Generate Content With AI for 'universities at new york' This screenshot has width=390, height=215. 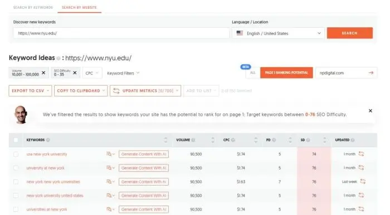[144, 209]
